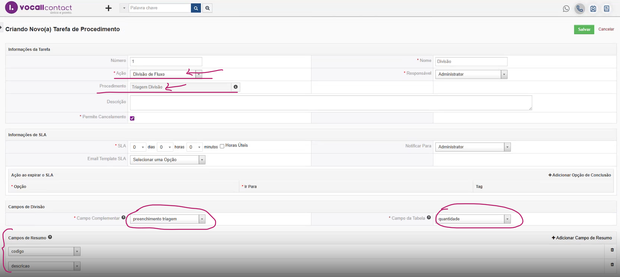
Task: Enable the Horas Úteis checkbox
Action: (222, 146)
